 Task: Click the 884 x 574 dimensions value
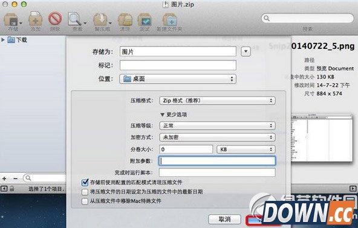(329, 93)
